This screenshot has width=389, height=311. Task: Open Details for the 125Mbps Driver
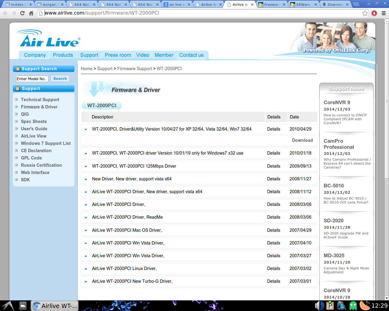(274, 166)
